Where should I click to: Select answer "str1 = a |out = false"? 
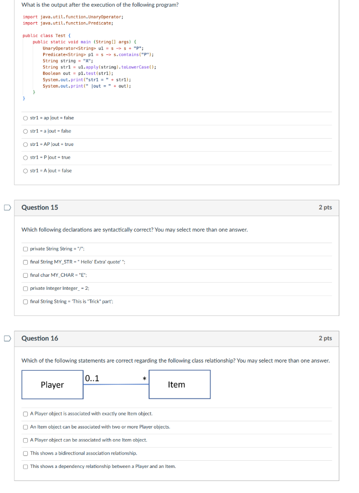(25, 130)
